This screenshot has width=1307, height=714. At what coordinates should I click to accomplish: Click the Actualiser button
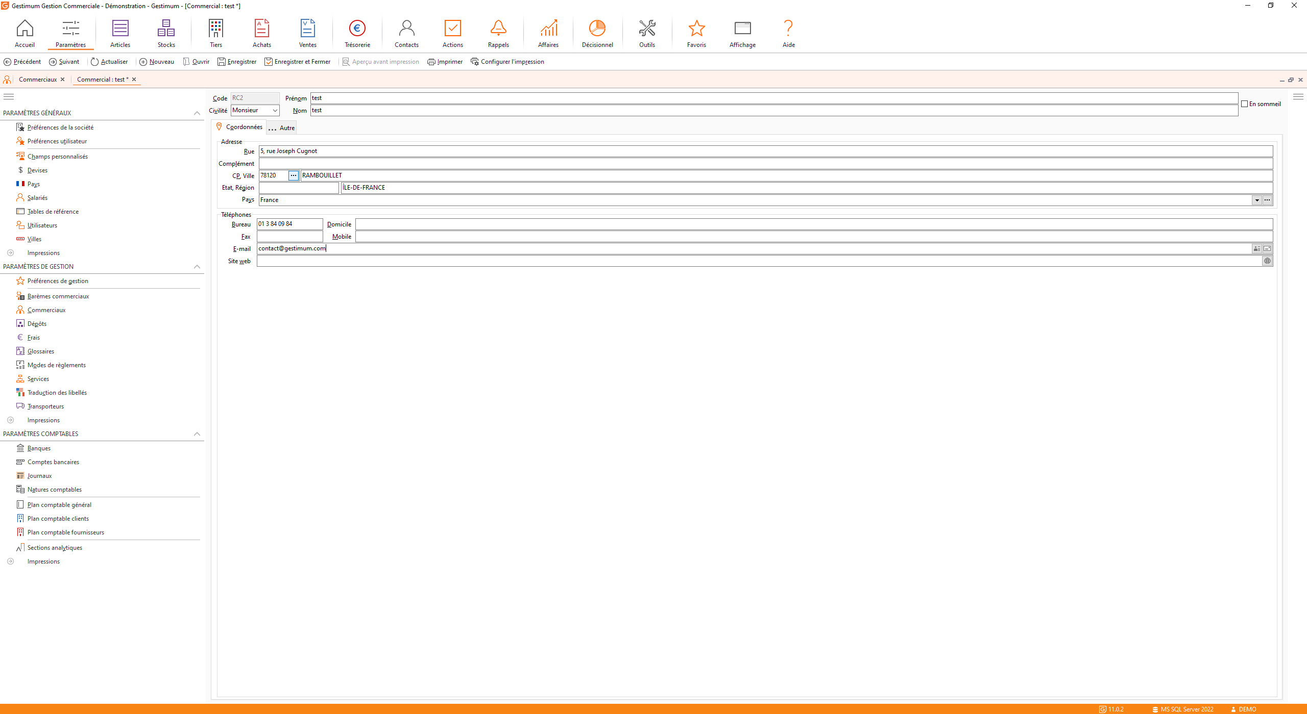pos(109,62)
